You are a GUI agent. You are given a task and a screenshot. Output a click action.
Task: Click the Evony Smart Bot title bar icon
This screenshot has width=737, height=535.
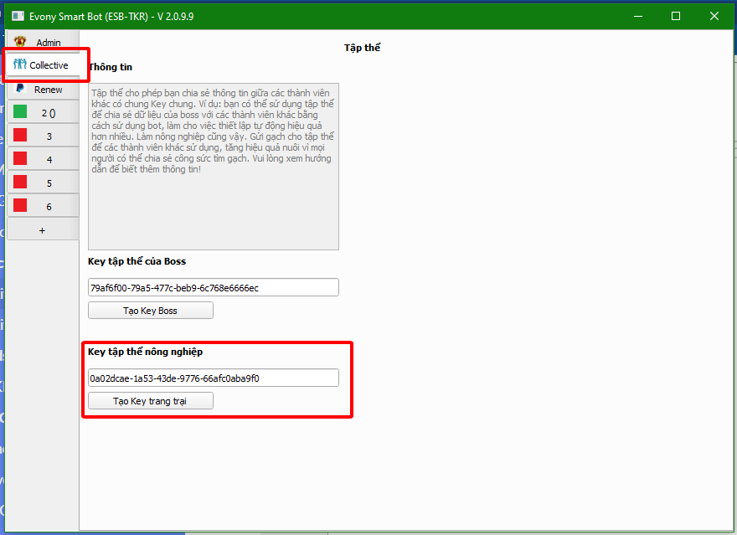click(x=18, y=16)
